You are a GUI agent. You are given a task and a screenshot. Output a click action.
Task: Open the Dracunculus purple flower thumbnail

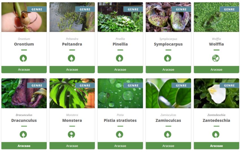coord(24,93)
